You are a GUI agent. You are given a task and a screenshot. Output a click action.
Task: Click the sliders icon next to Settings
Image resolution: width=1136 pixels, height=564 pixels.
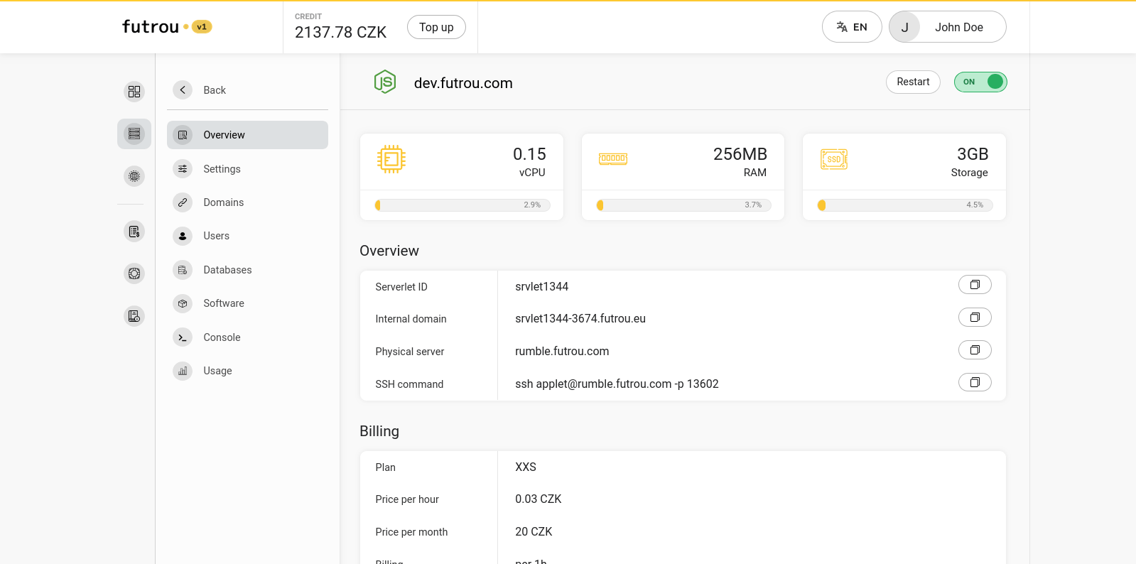click(183, 168)
